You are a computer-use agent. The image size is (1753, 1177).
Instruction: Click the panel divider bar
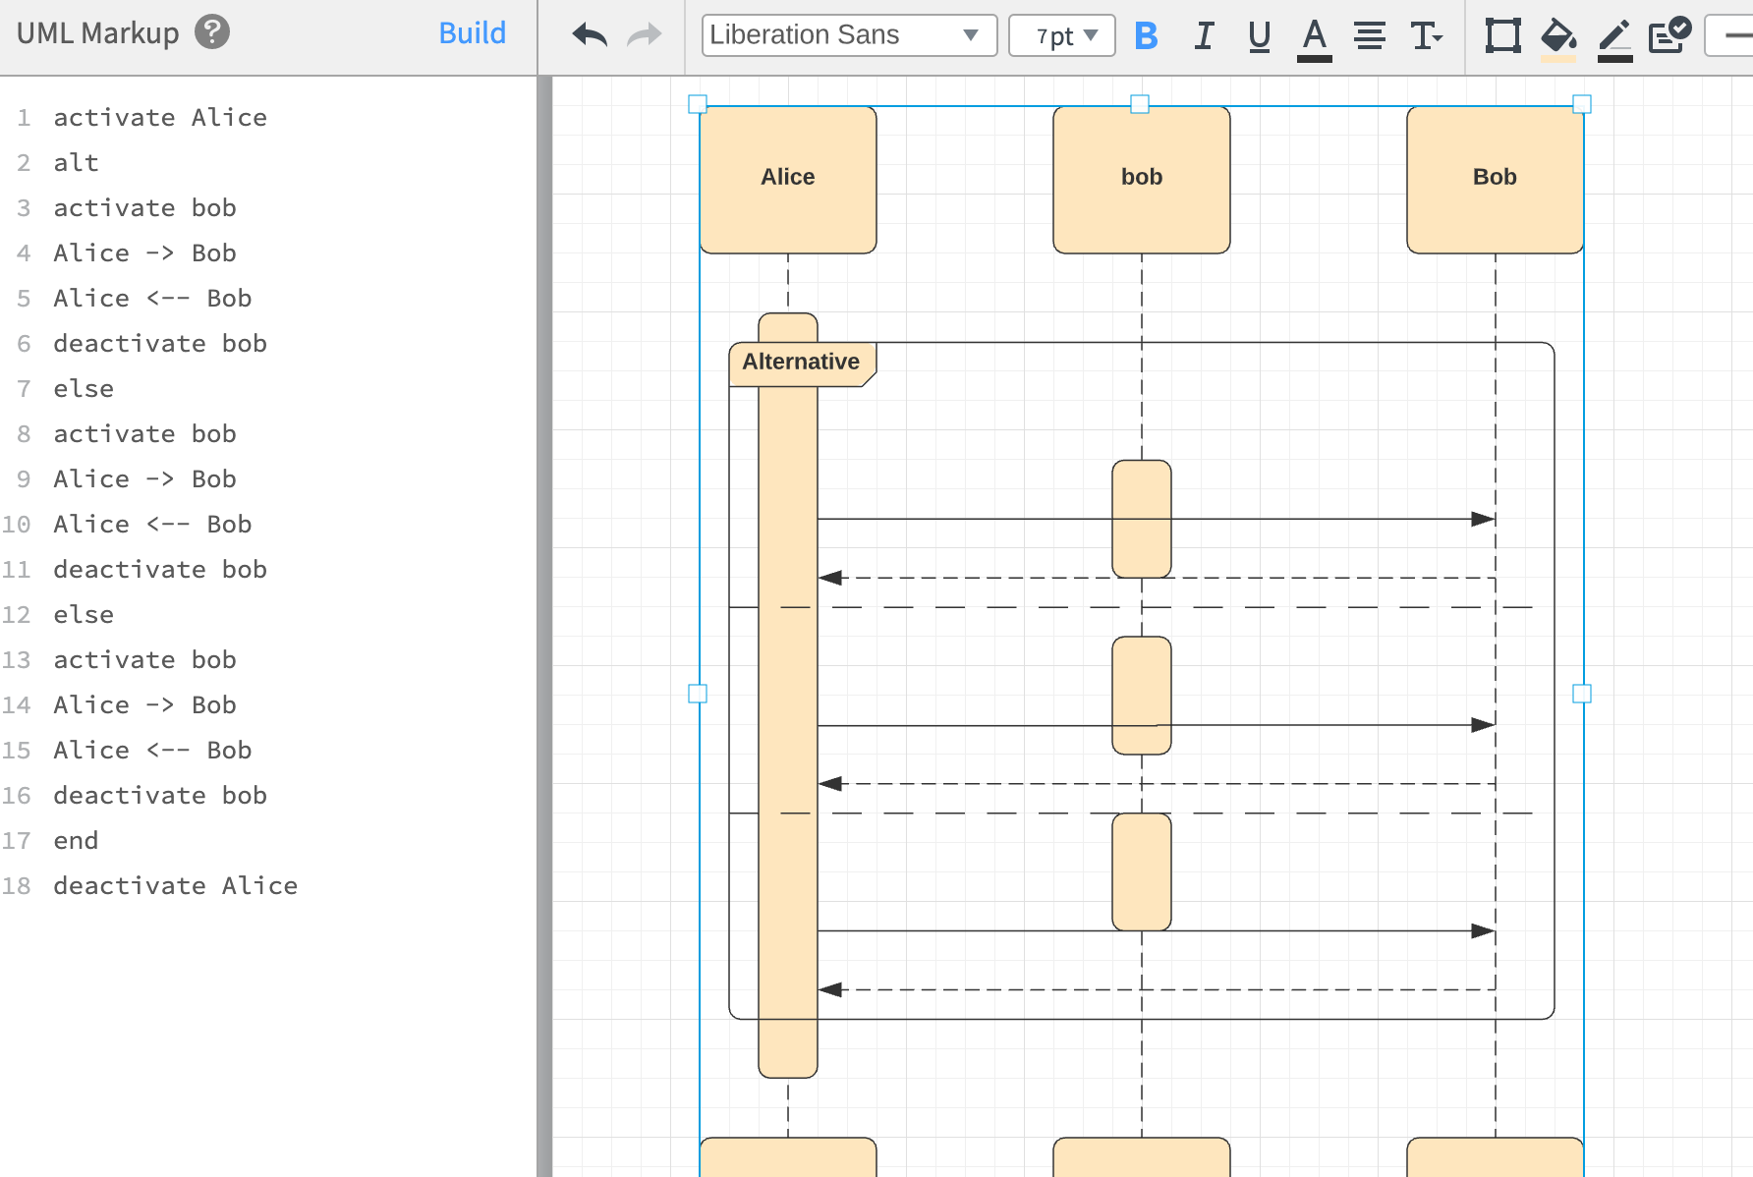544,627
